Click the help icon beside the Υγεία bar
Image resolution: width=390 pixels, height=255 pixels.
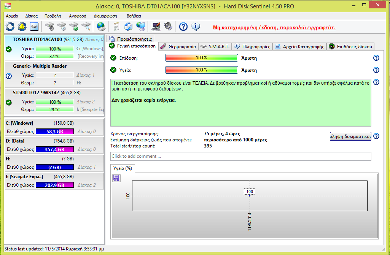click(376, 70)
